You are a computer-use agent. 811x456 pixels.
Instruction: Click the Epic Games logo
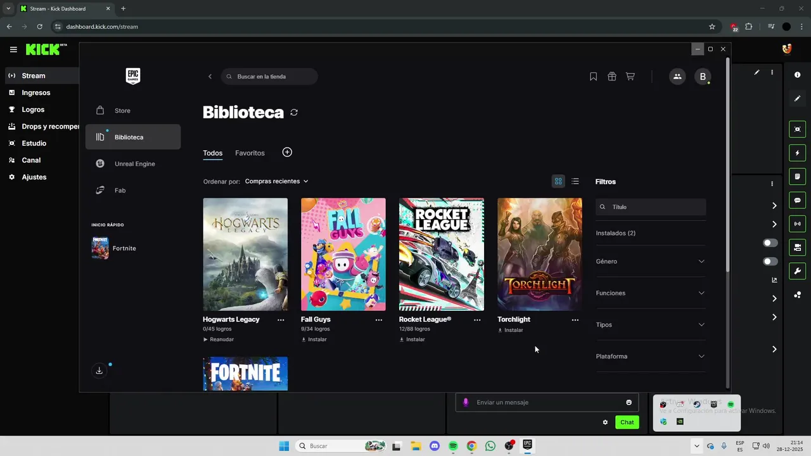133,76
